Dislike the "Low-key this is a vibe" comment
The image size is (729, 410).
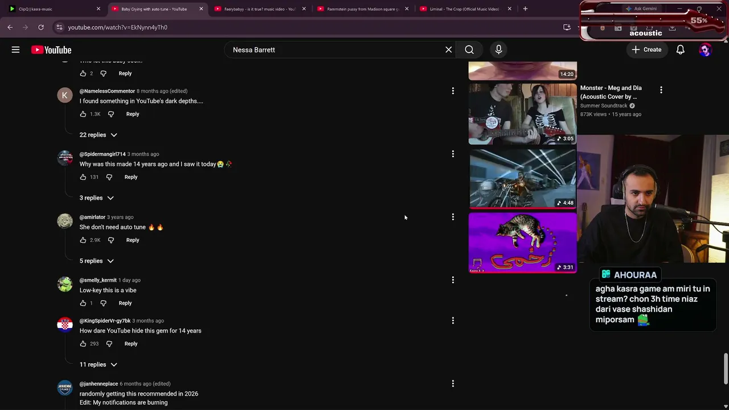(103, 303)
